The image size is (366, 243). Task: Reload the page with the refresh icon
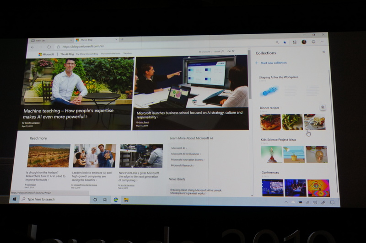coord(49,47)
